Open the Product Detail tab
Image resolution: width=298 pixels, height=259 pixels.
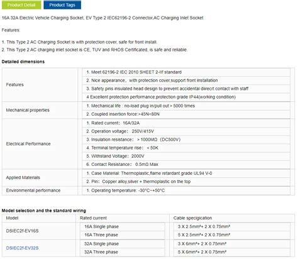(x=21, y=5)
